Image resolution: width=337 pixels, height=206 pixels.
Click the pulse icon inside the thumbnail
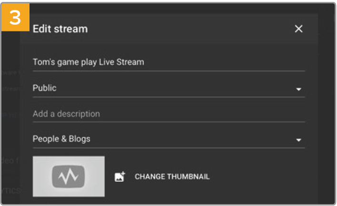pos(69,177)
